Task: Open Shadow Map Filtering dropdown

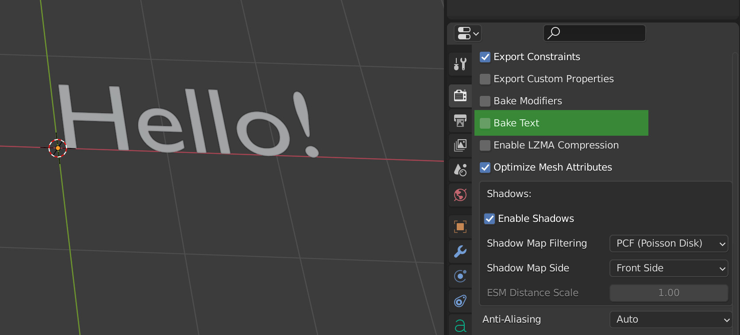Action: pyautogui.click(x=669, y=244)
